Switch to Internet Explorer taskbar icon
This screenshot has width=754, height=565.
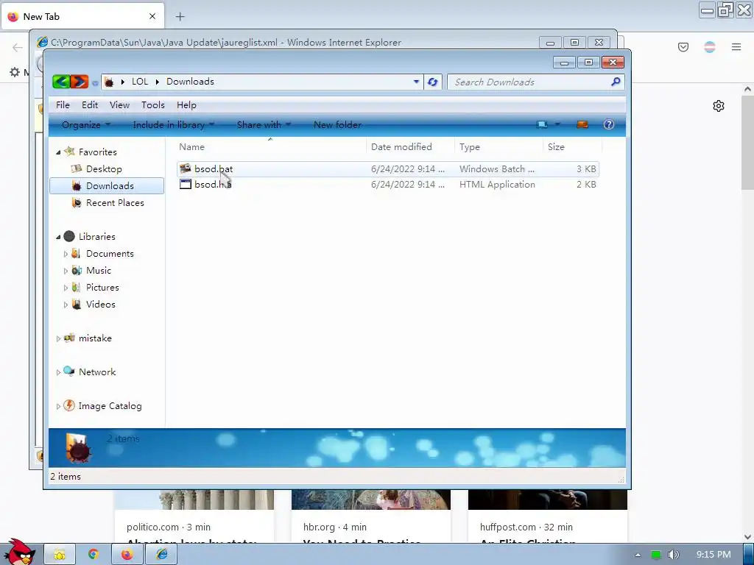162,555
